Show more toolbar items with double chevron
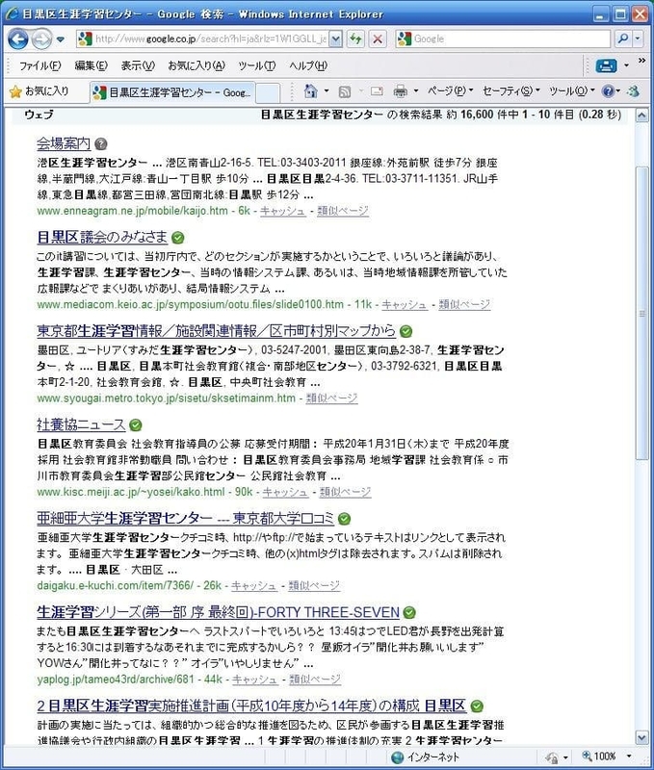The image size is (654, 770). [x=641, y=61]
